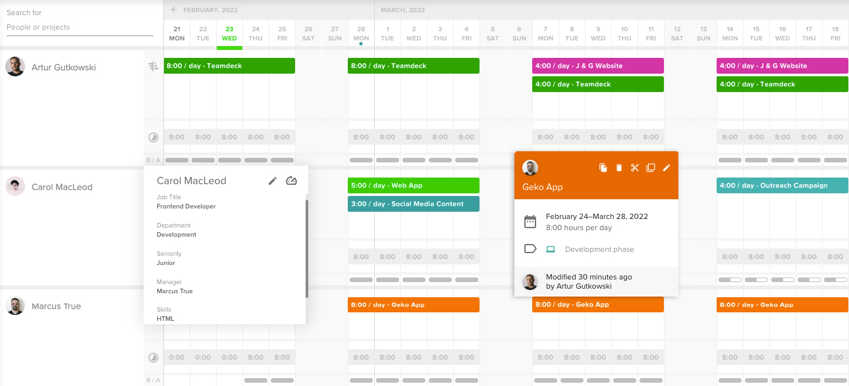The image size is (849, 386).
Task: Click the 8:00 hours per day text
Action: [579, 228]
